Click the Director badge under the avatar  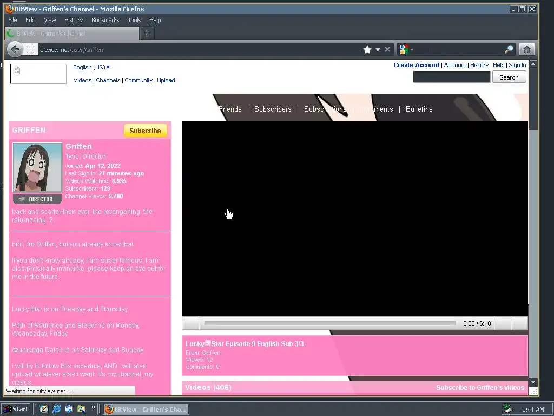(x=37, y=199)
